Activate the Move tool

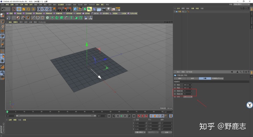pyautogui.click(x=19, y=9)
